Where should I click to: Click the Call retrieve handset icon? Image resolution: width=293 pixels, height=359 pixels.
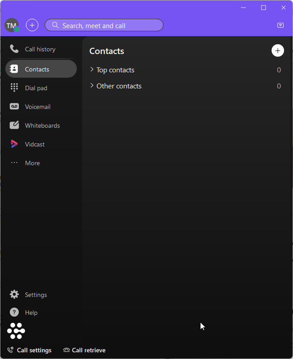point(67,350)
